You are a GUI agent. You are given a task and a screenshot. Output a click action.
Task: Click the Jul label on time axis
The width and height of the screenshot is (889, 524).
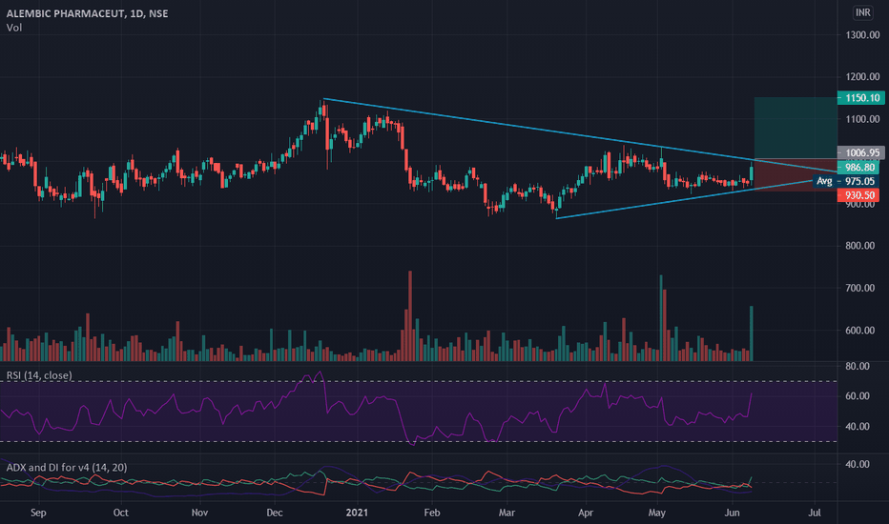pyautogui.click(x=815, y=513)
